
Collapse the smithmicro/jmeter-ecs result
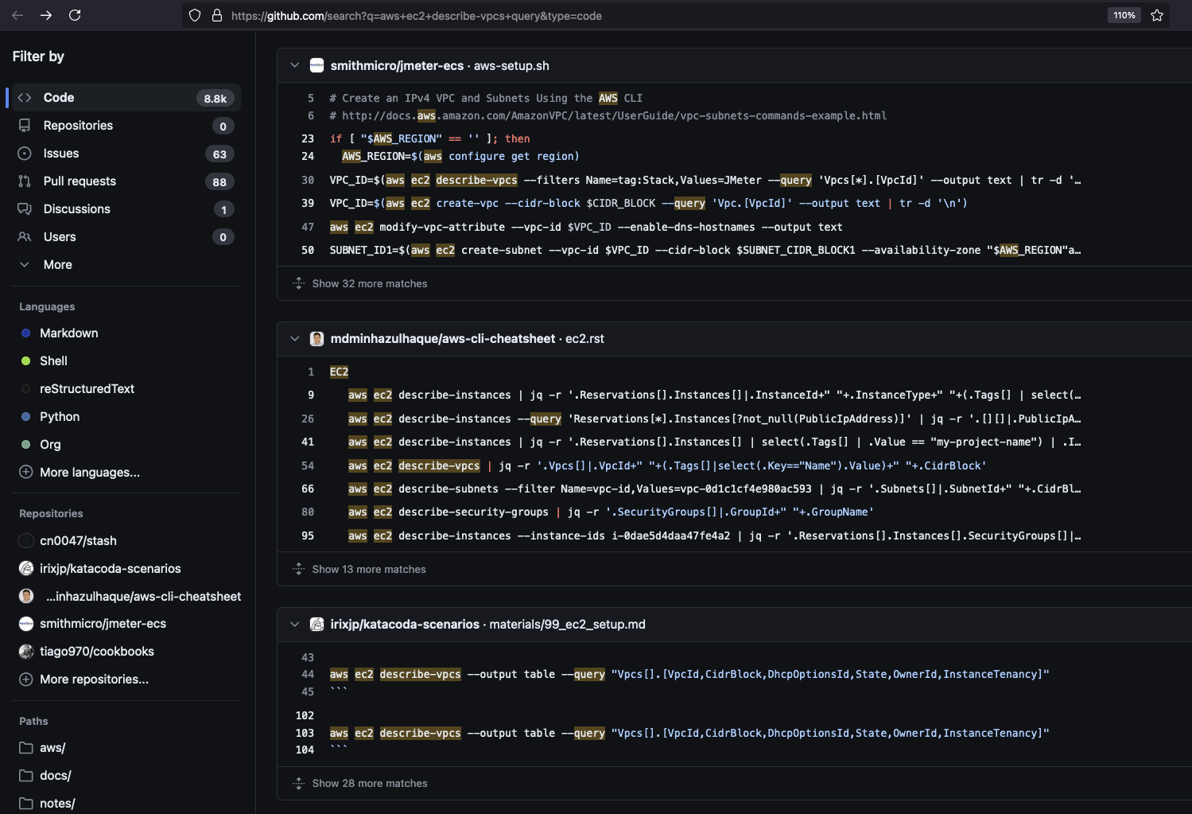(295, 66)
